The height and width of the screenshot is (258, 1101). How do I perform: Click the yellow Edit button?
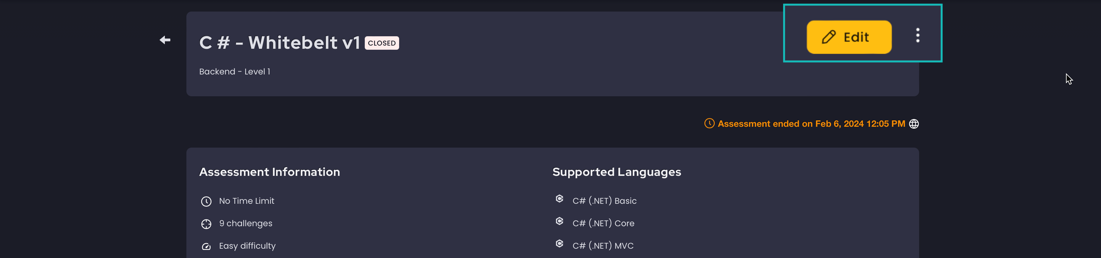click(x=849, y=37)
